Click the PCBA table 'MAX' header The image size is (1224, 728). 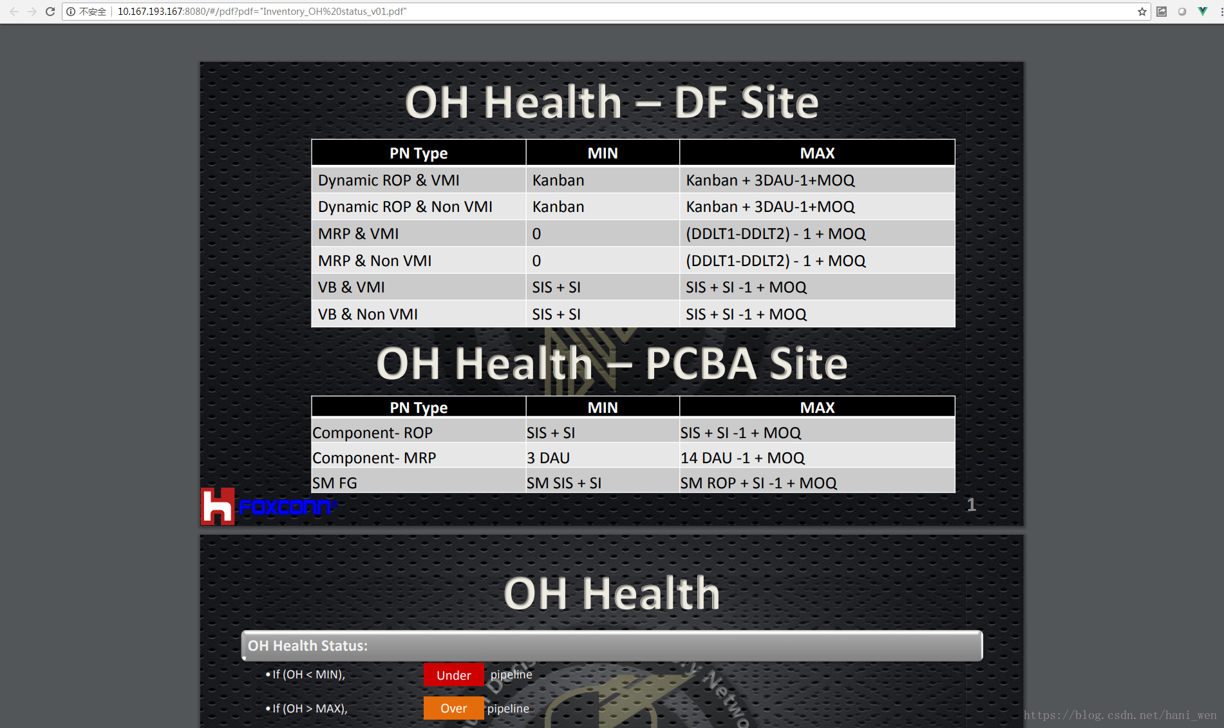click(817, 408)
